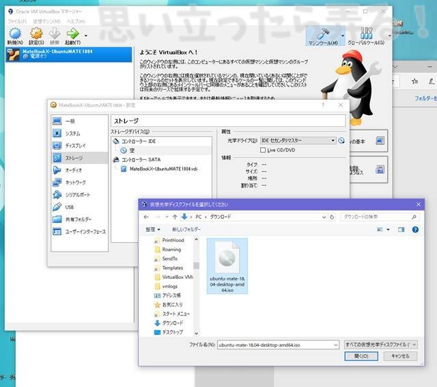Select Global Tools (グローバルツール) button
Screen dimensions: 437x387
tap(366, 36)
